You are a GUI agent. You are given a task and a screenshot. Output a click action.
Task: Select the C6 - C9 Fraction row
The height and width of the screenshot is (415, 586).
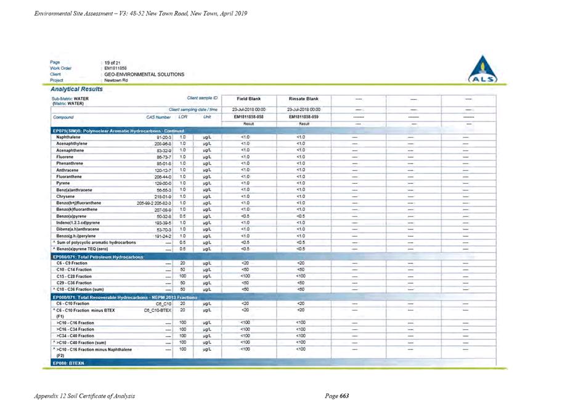tap(273, 263)
